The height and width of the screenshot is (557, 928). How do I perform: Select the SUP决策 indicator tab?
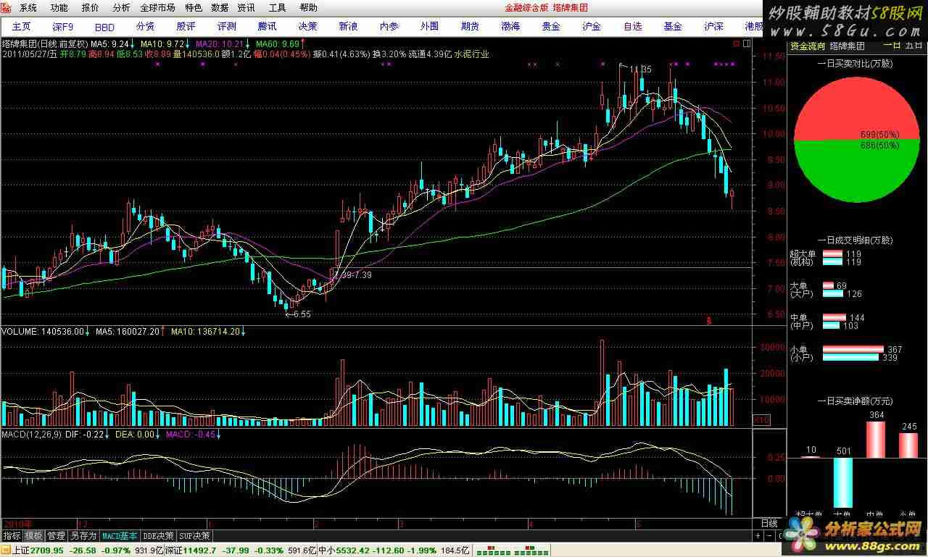(196, 536)
